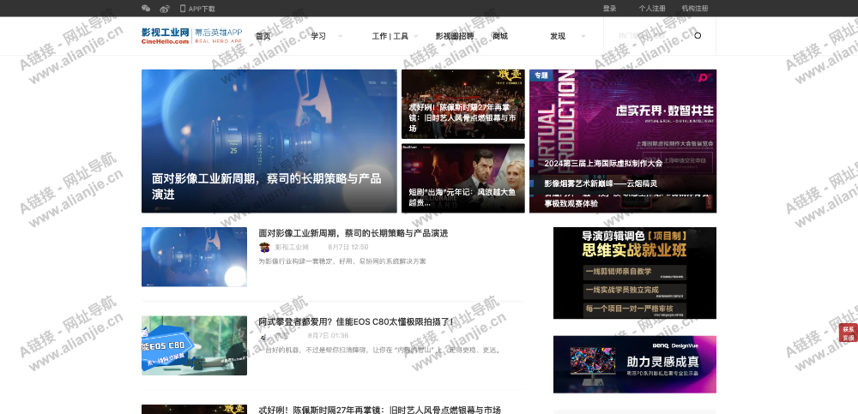The width and height of the screenshot is (858, 414).
Task: Click 2024第三届上海国际虚拟制作大会 headline
Action: (x=603, y=163)
